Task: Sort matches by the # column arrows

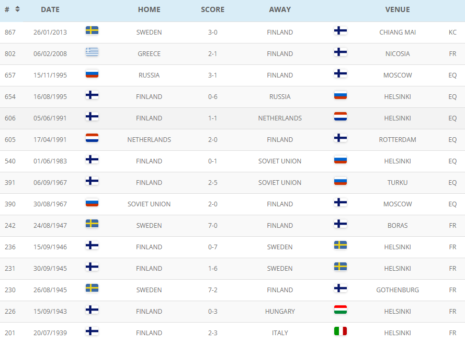Action: pyautogui.click(x=17, y=9)
